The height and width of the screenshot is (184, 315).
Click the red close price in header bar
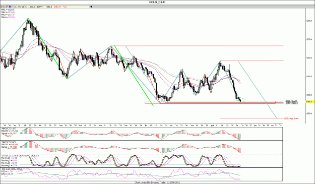pyautogui.click(x=57, y=7)
